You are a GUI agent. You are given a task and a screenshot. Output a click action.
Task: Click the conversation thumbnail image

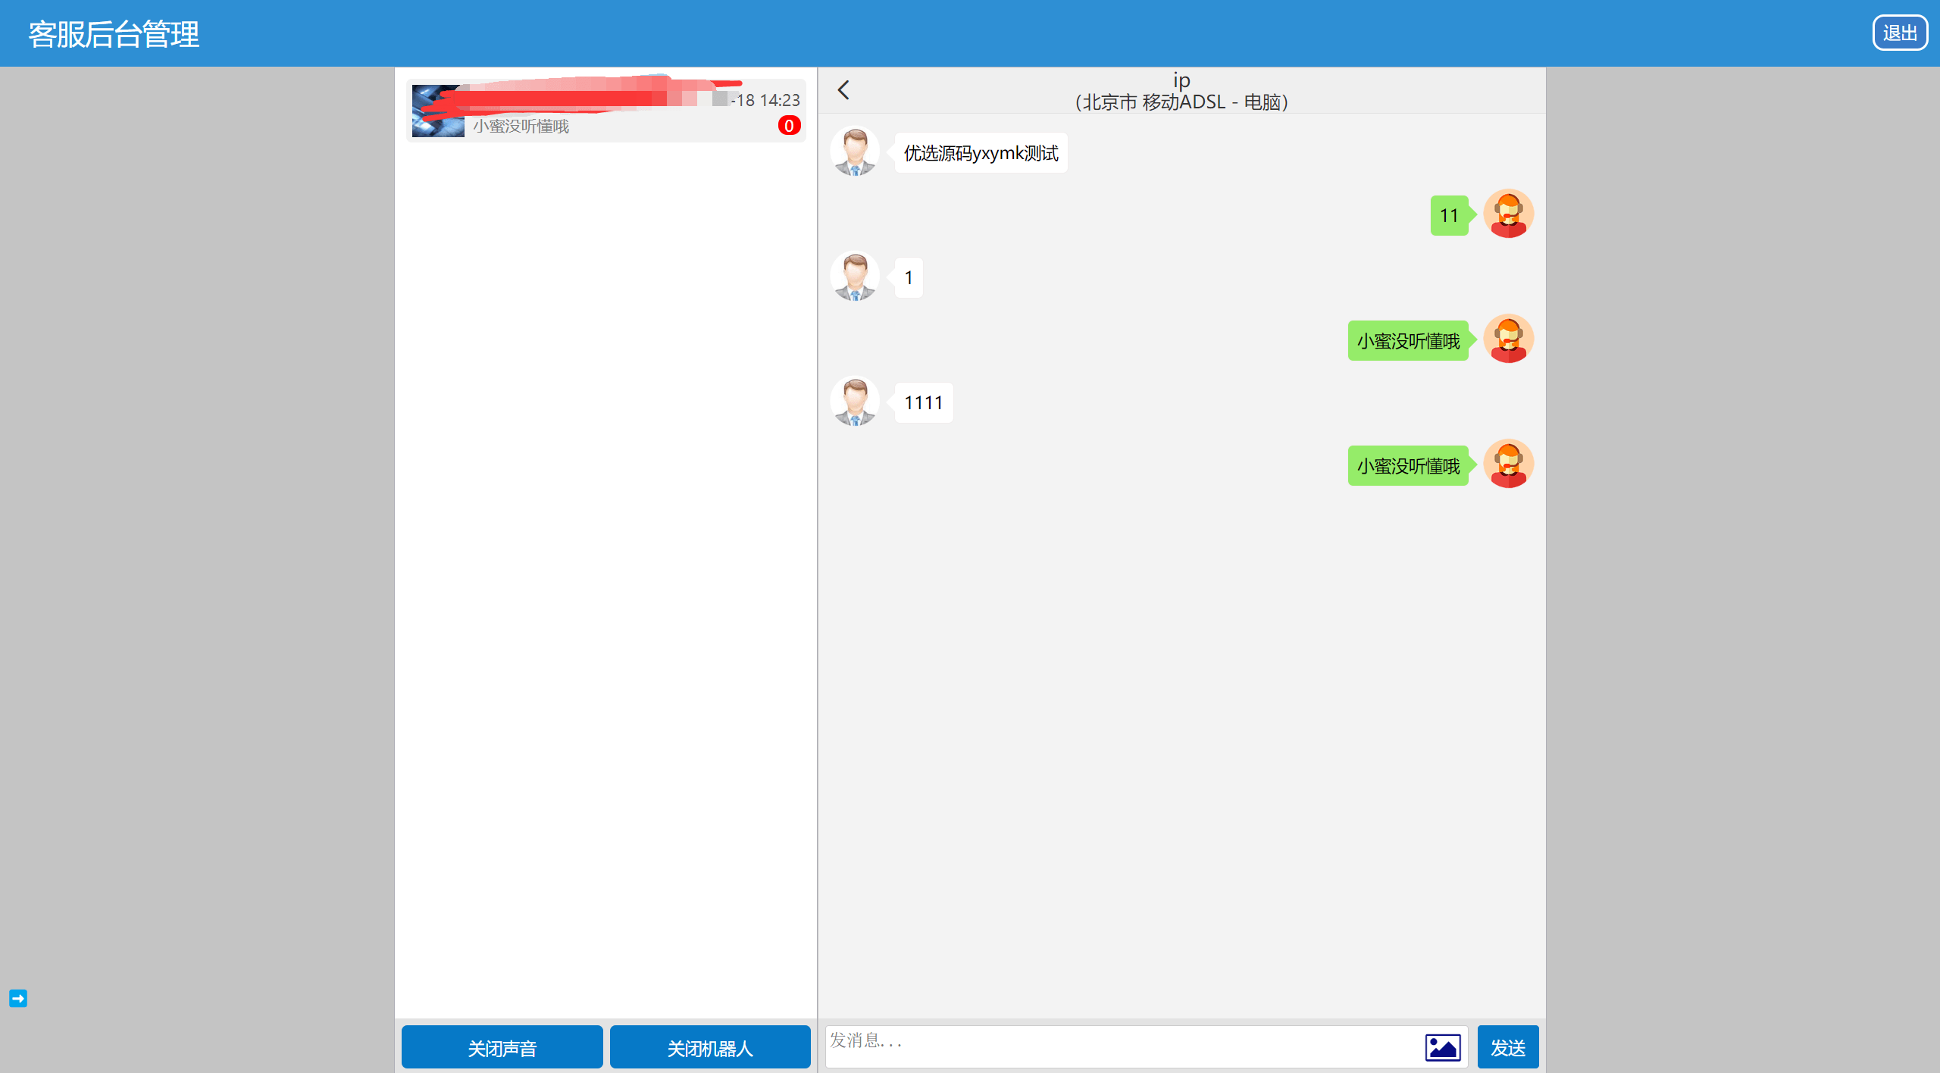tap(438, 111)
